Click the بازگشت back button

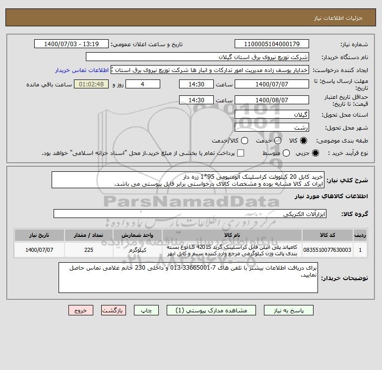pos(114,310)
